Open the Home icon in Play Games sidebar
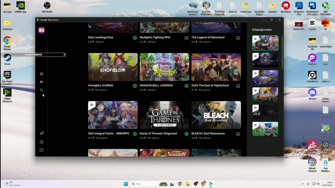 pos(41,74)
